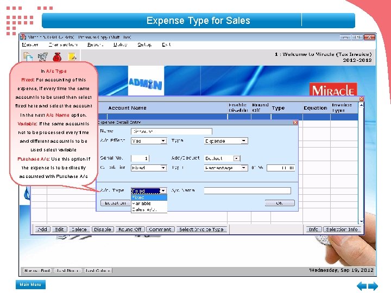Click the Account Name column header

coord(127,108)
